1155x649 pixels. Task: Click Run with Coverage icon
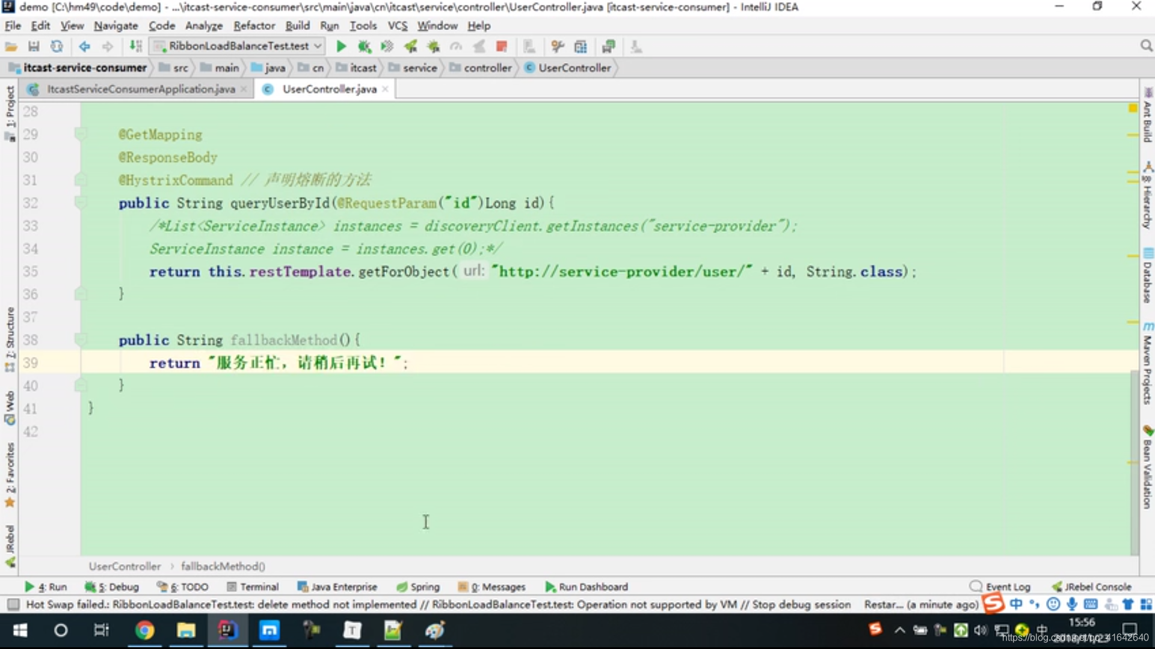387,46
